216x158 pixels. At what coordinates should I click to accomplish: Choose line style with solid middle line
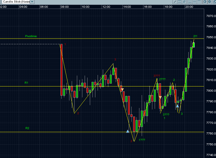[x=194, y=2]
